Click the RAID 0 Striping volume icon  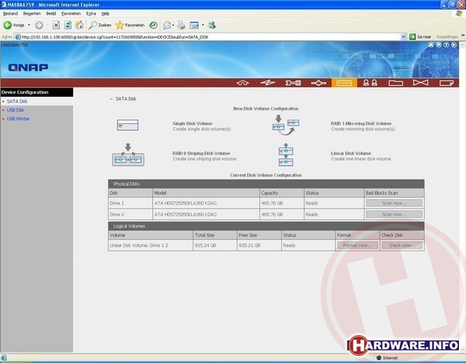(128, 155)
